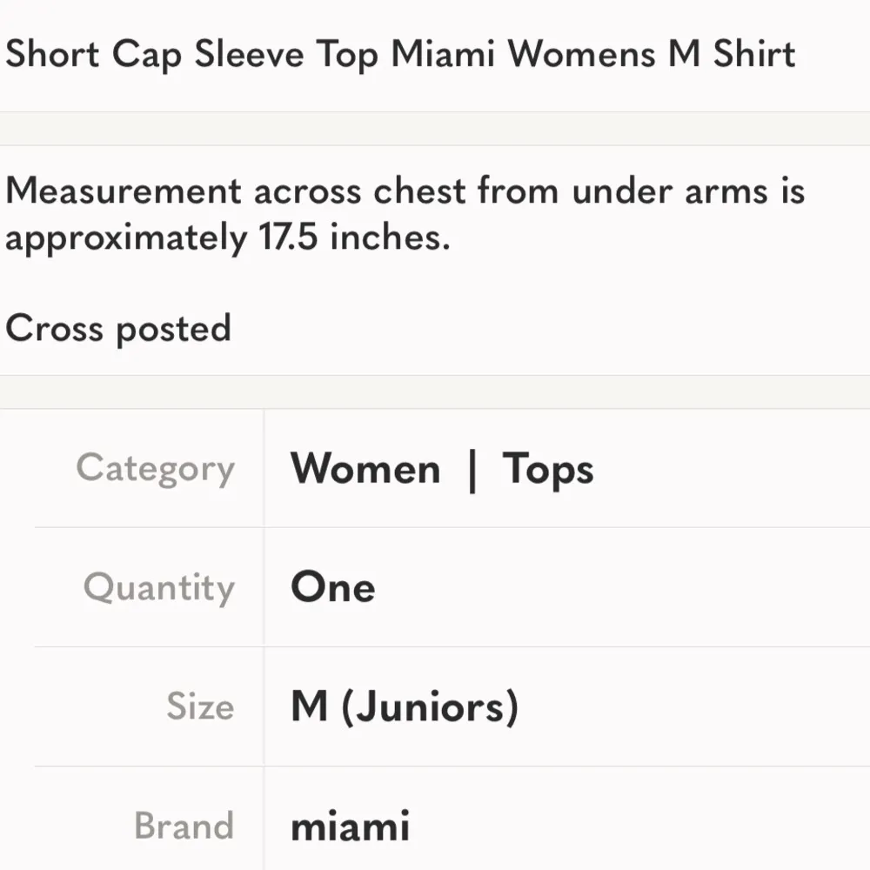Click the Quantity row label
This screenshot has height=870, width=870.
click(159, 588)
